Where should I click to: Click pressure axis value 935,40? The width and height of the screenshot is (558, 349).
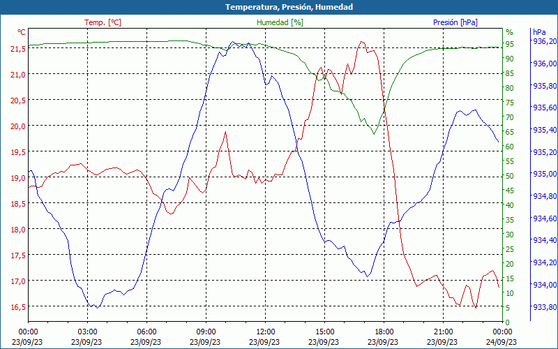point(544,130)
